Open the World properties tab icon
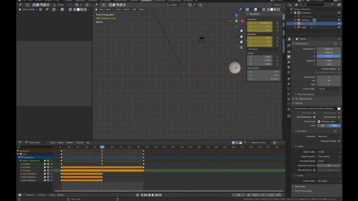 289,73
